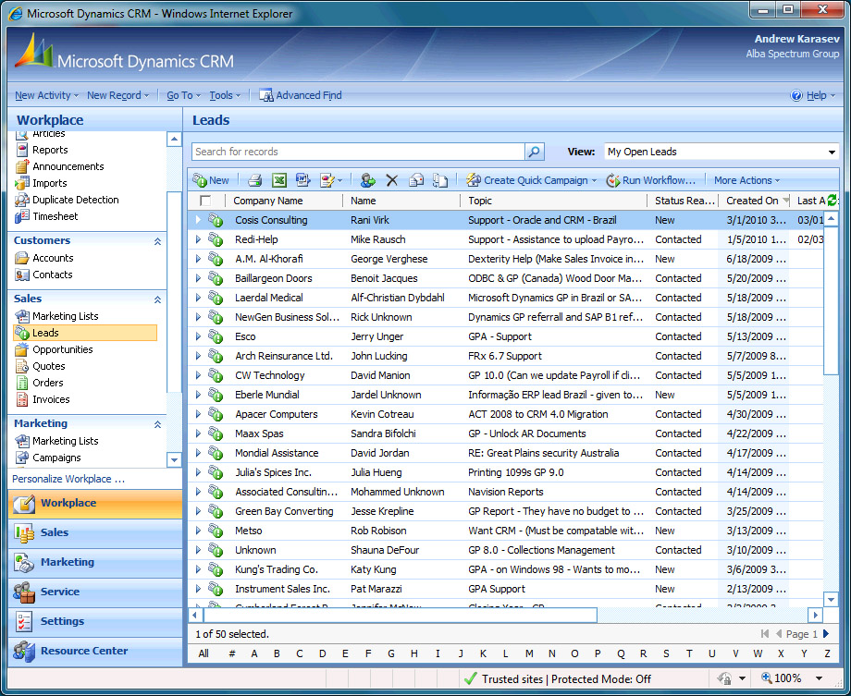Filter leads by letter M
851x696 pixels.
(x=529, y=653)
